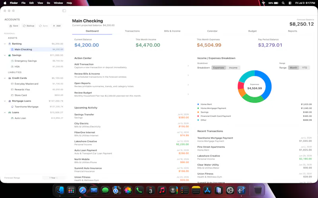
Task: Open System Settings from the Dock
Action: pos(230,190)
